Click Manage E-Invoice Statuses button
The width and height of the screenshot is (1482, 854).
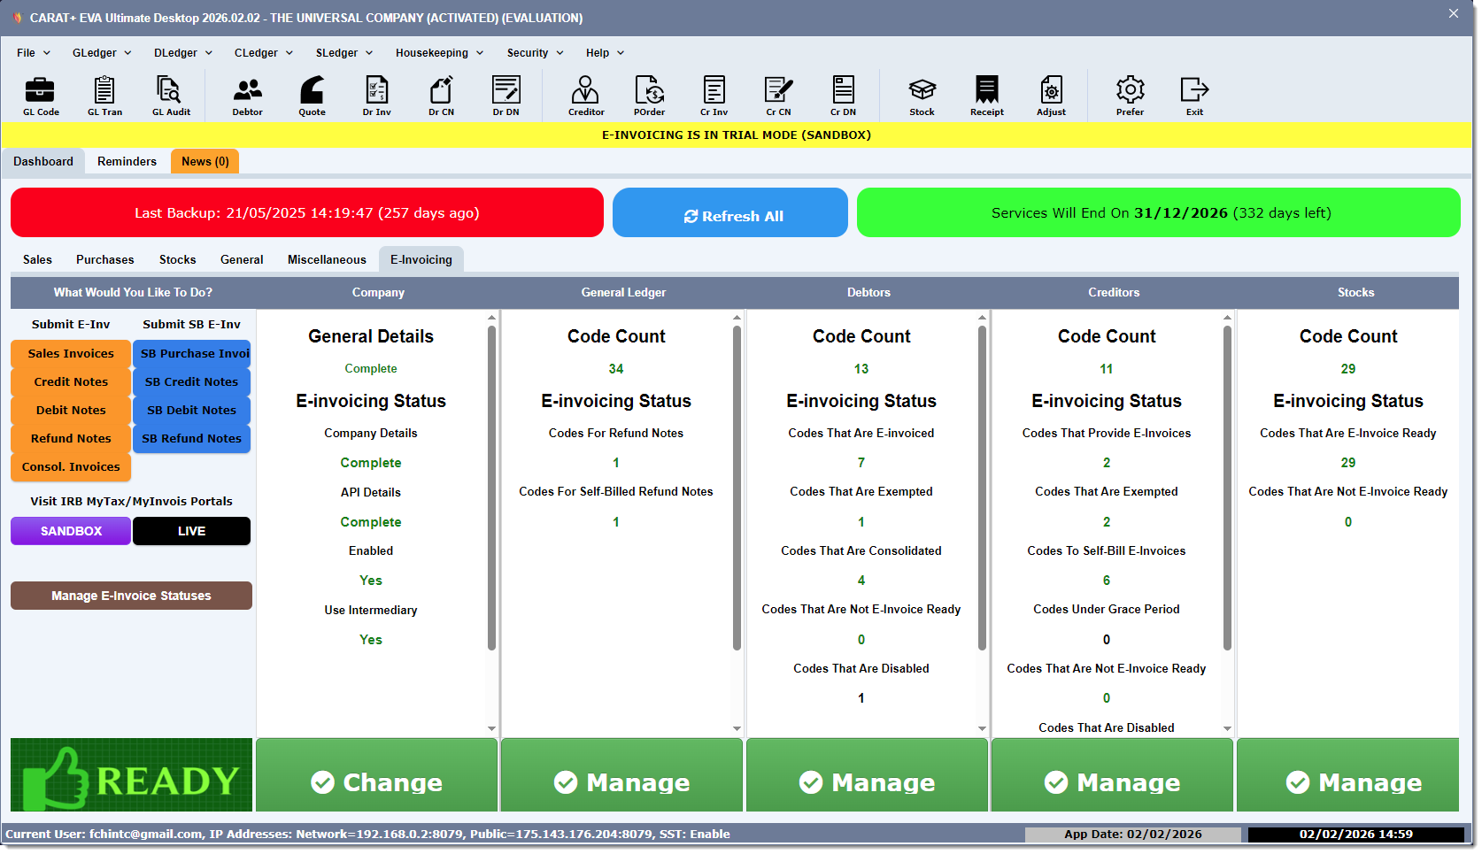(131, 596)
